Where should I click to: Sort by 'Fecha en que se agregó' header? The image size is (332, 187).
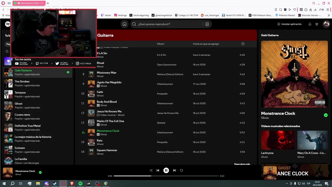pos(206,44)
